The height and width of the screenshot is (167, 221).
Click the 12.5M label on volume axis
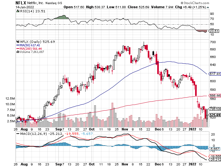click(10, 99)
